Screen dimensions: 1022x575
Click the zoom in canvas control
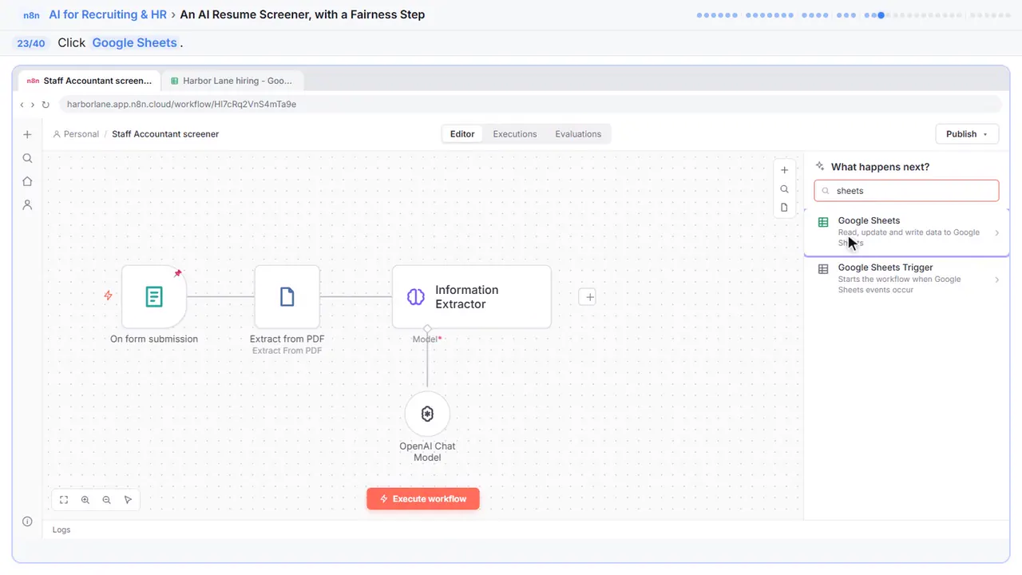point(85,500)
